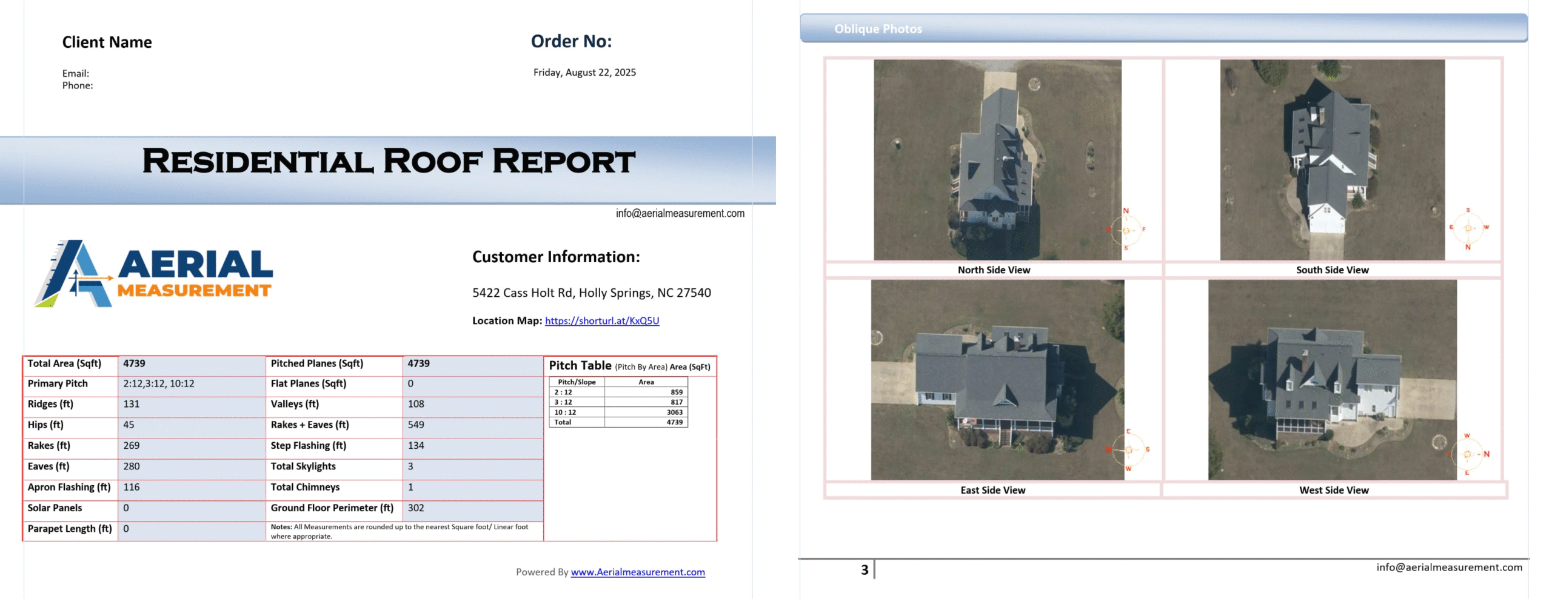This screenshot has width=1552, height=599.
Task: Select the South Side View aerial photo
Action: [1332, 160]
